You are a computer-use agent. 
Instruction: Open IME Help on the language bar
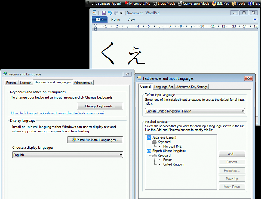point(254,3)
